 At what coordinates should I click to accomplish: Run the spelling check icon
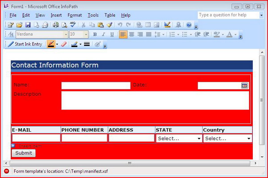tap(73, 25)
